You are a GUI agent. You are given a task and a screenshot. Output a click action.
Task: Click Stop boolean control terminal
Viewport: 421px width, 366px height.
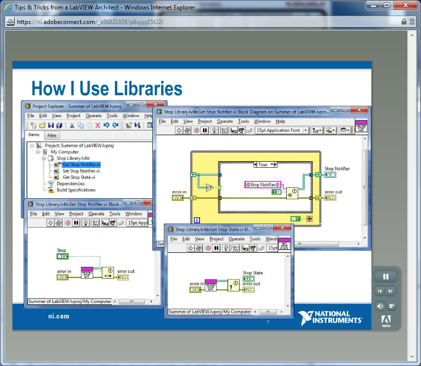pyautogui.click(x=63, y=257)
